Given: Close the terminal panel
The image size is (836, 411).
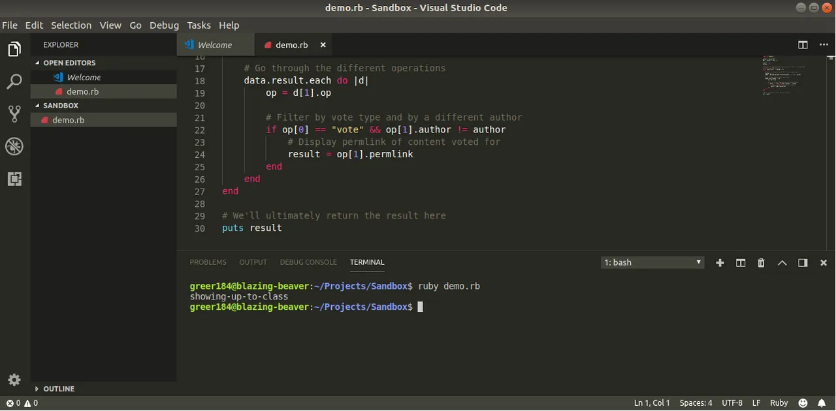Looking at the screenshot, I should coord(824,262).
